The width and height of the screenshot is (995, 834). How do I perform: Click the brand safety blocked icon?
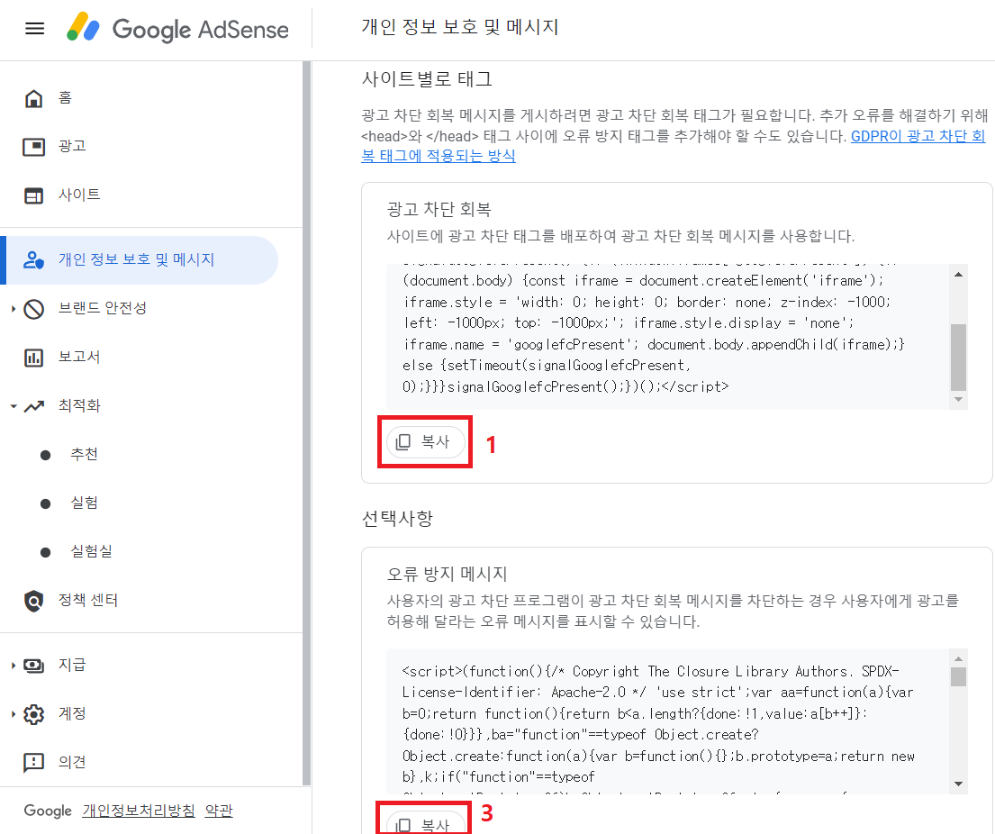pos(33,309)
